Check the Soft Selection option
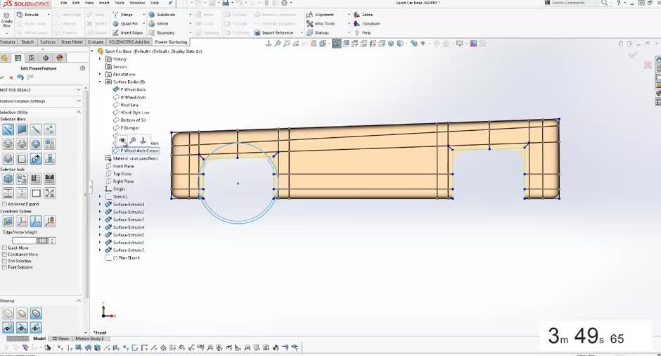Screen dimensions: 661x356 click(x=5, y=261)
